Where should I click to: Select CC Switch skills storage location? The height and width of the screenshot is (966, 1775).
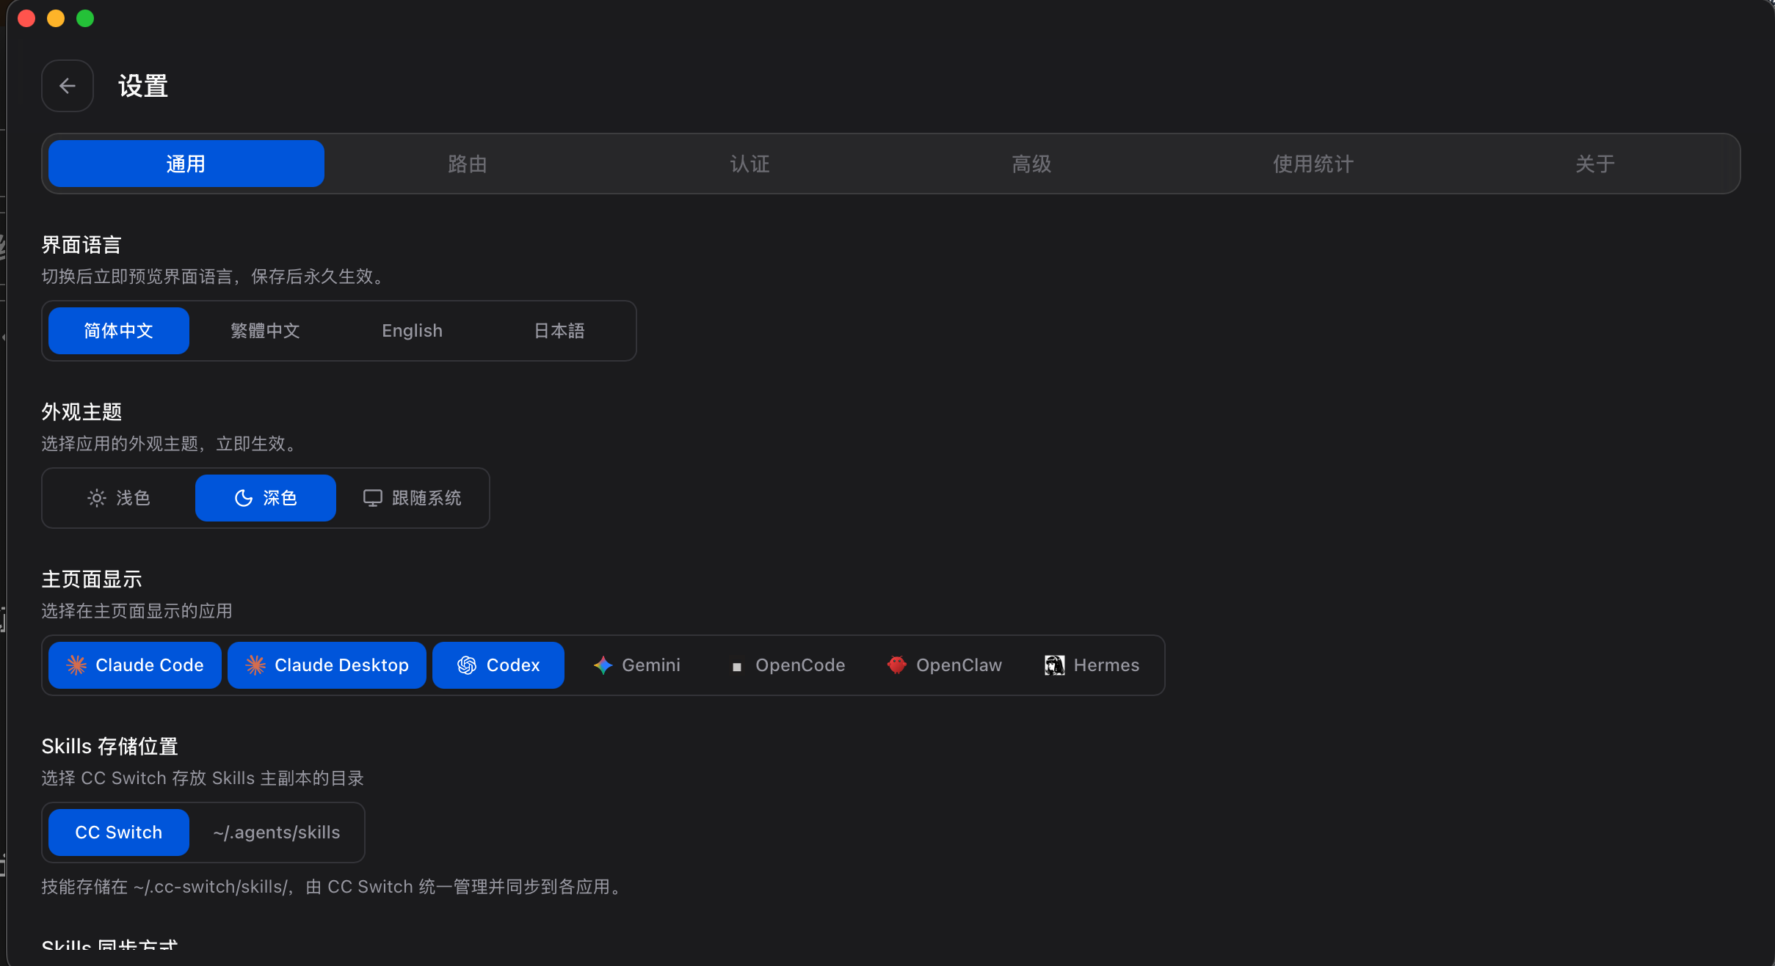[x=119, y=833]
